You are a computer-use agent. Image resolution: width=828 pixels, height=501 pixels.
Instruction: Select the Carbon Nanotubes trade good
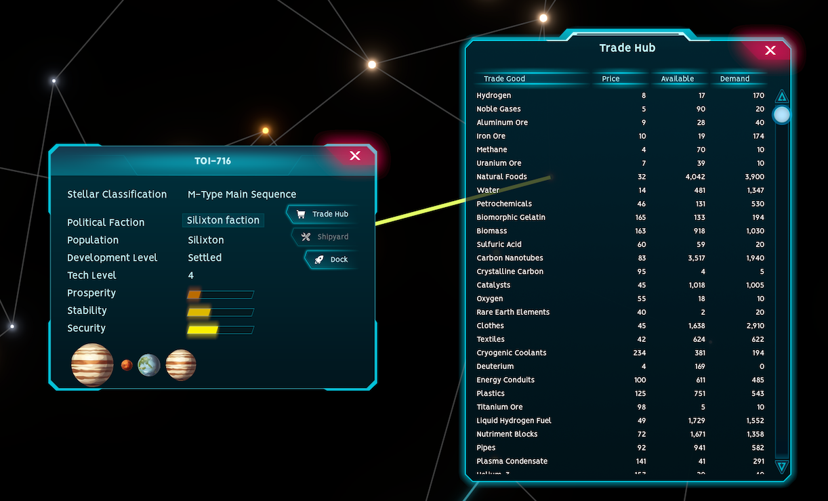(510, 258)
